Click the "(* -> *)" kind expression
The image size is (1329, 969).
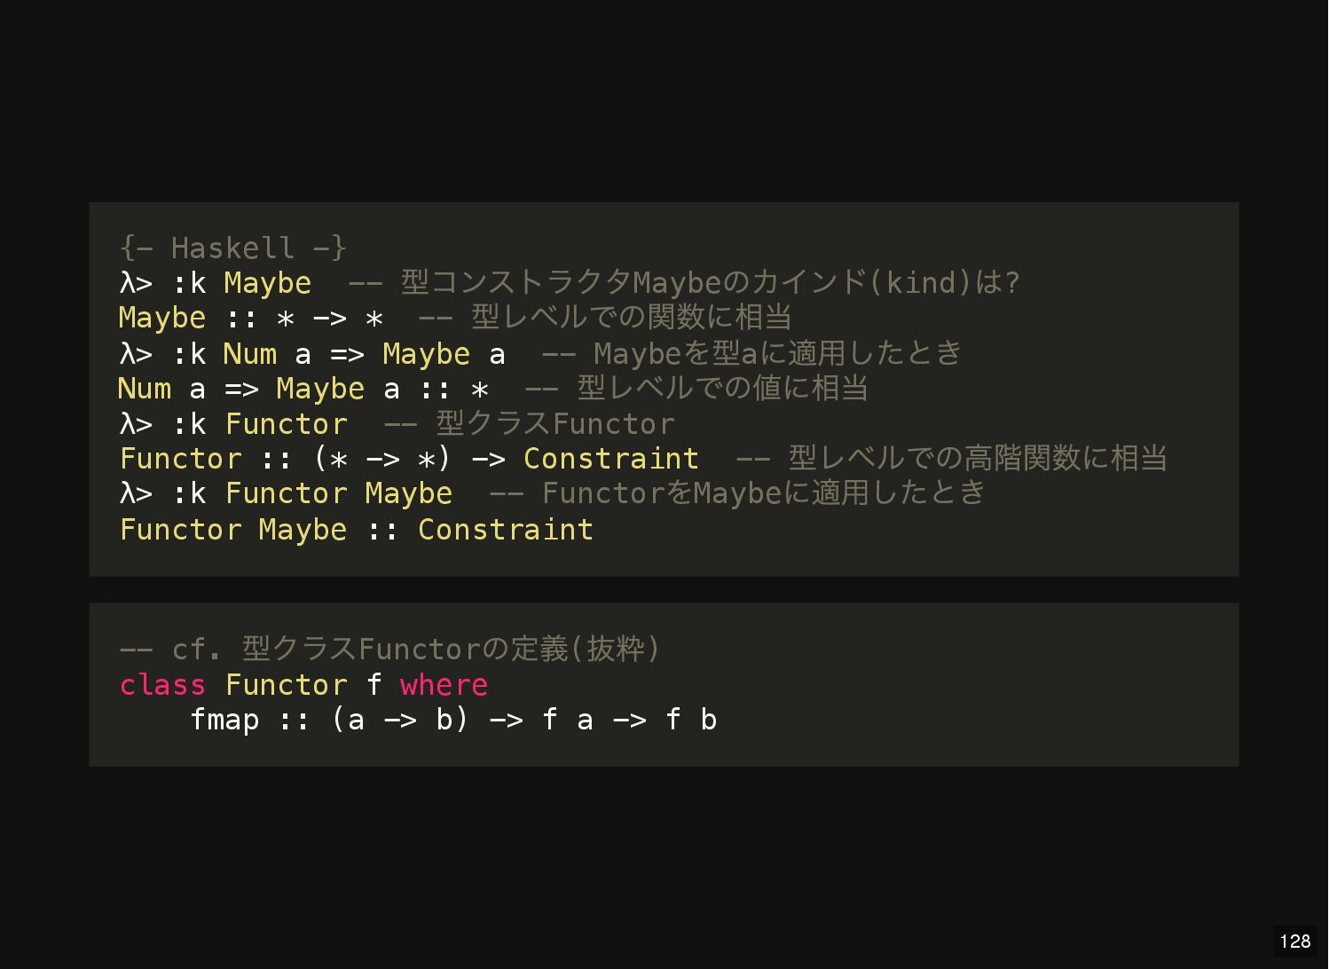point(382,459)
